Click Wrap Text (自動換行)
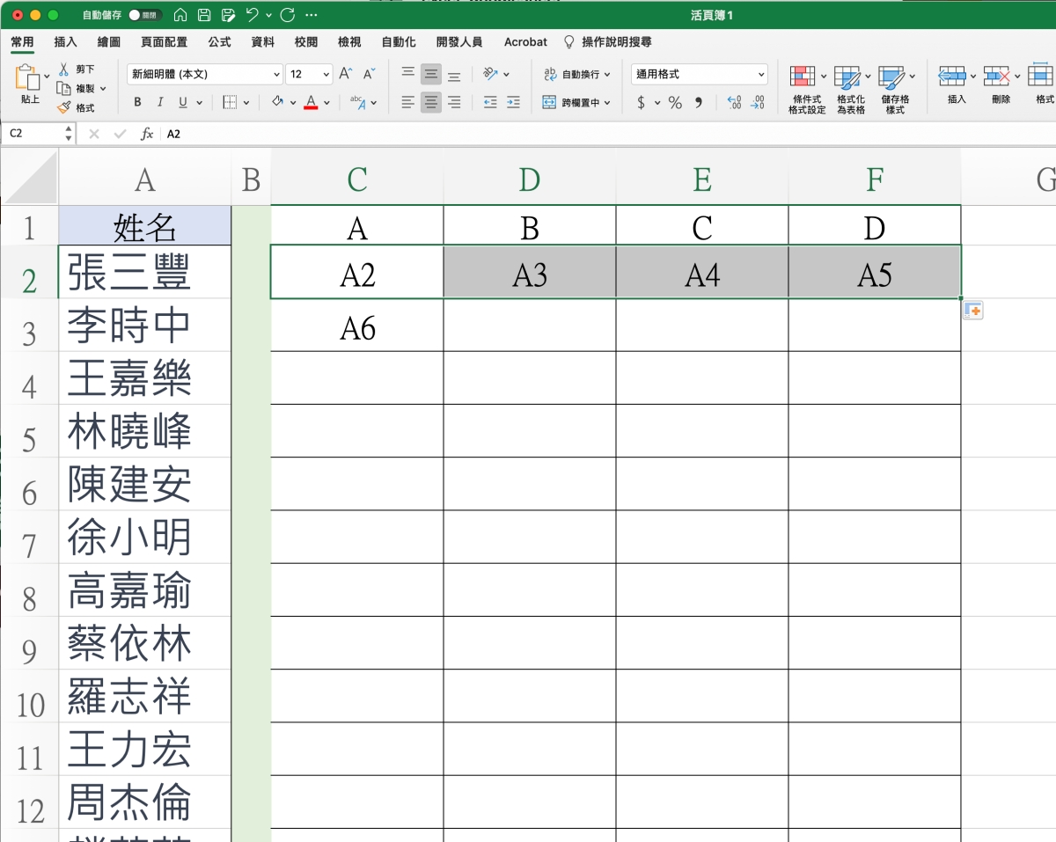This screenshot has height=842, width=1056. click(576, 74)
